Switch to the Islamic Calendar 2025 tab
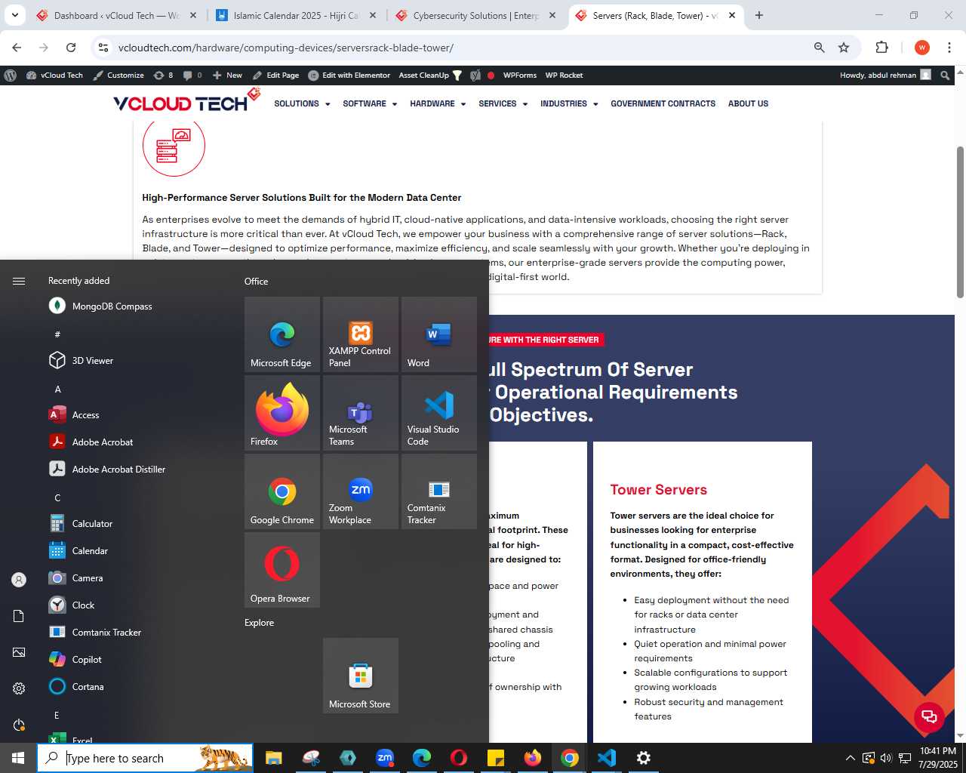This screenshot has width=966, height=773. click(296, 15)
